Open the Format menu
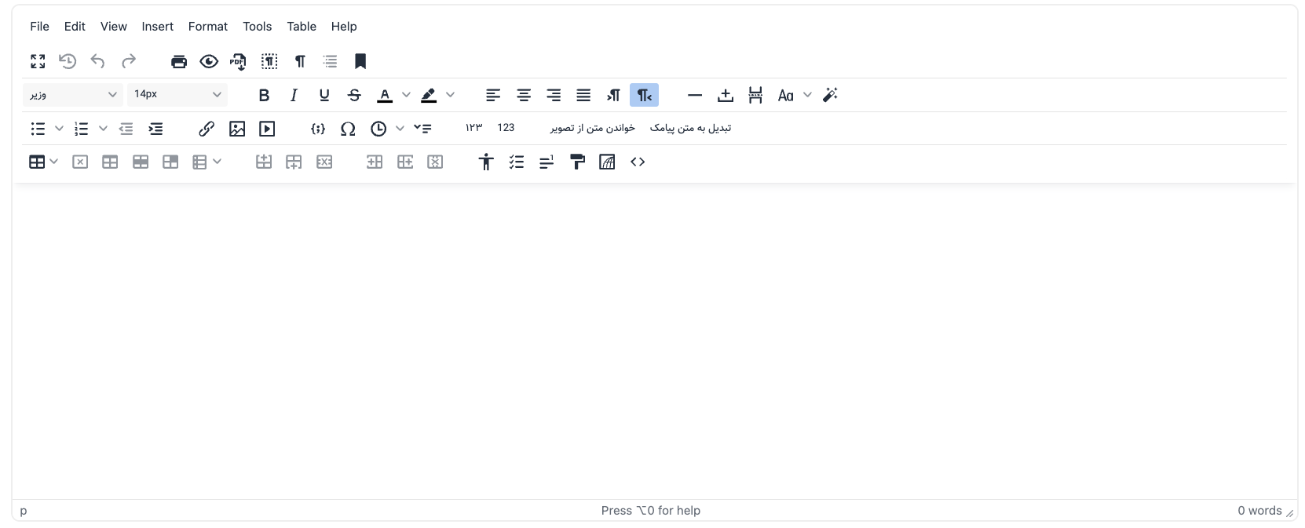1305x528 pixels. pos(208,27)
